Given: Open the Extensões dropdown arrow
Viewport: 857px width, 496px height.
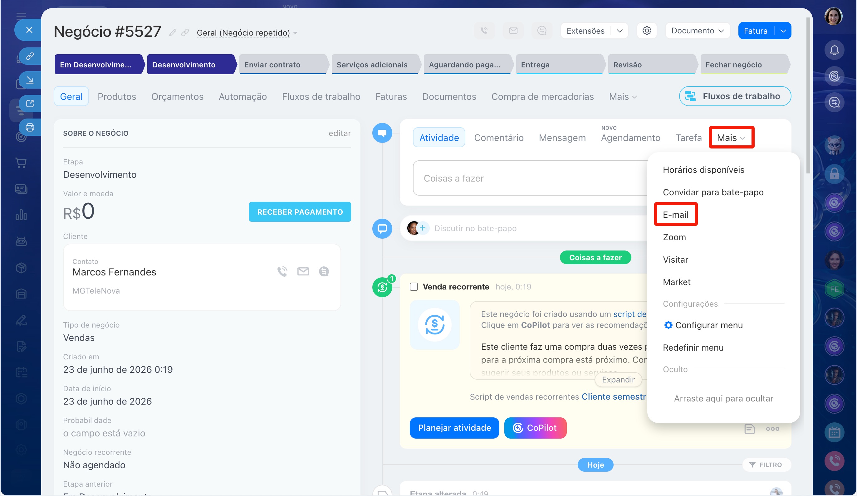Looking at the screenshot, I should [x=619, y=31].
